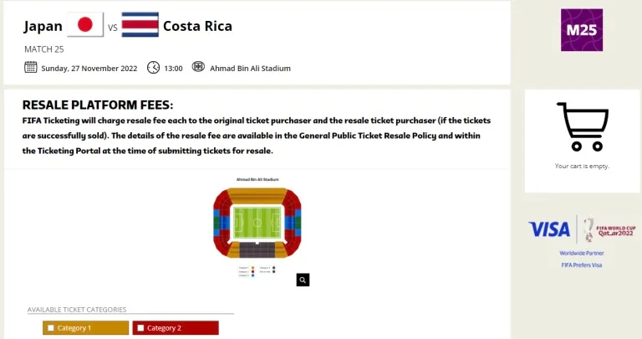642x339 pixels.
Task: Select the gold Category 1 ticket bar
Action: click(x=85, y=328)
